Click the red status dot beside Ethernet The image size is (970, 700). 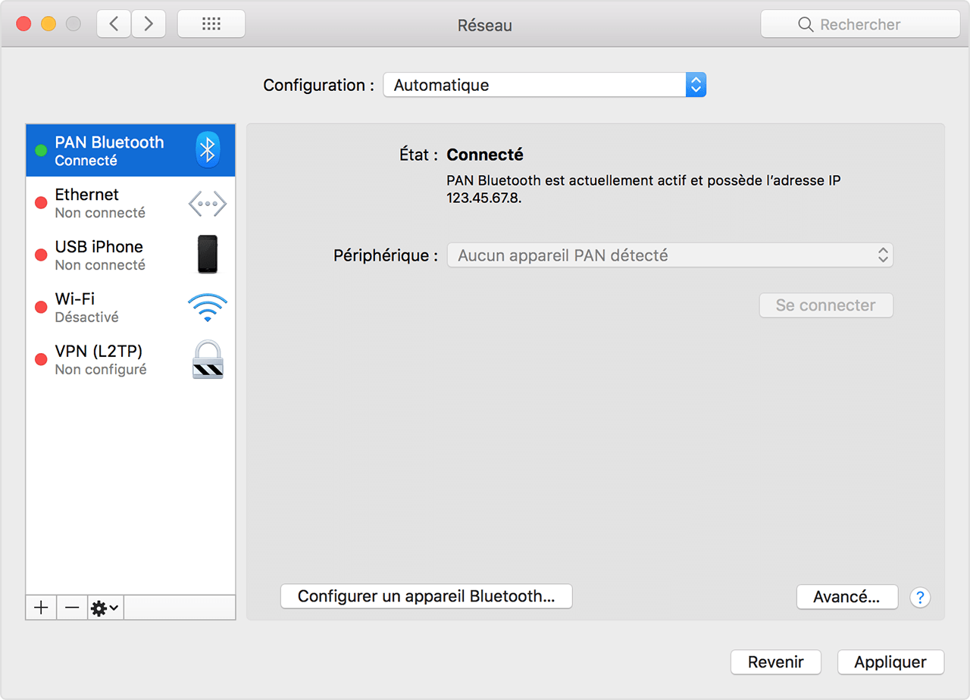coord(41,203)
